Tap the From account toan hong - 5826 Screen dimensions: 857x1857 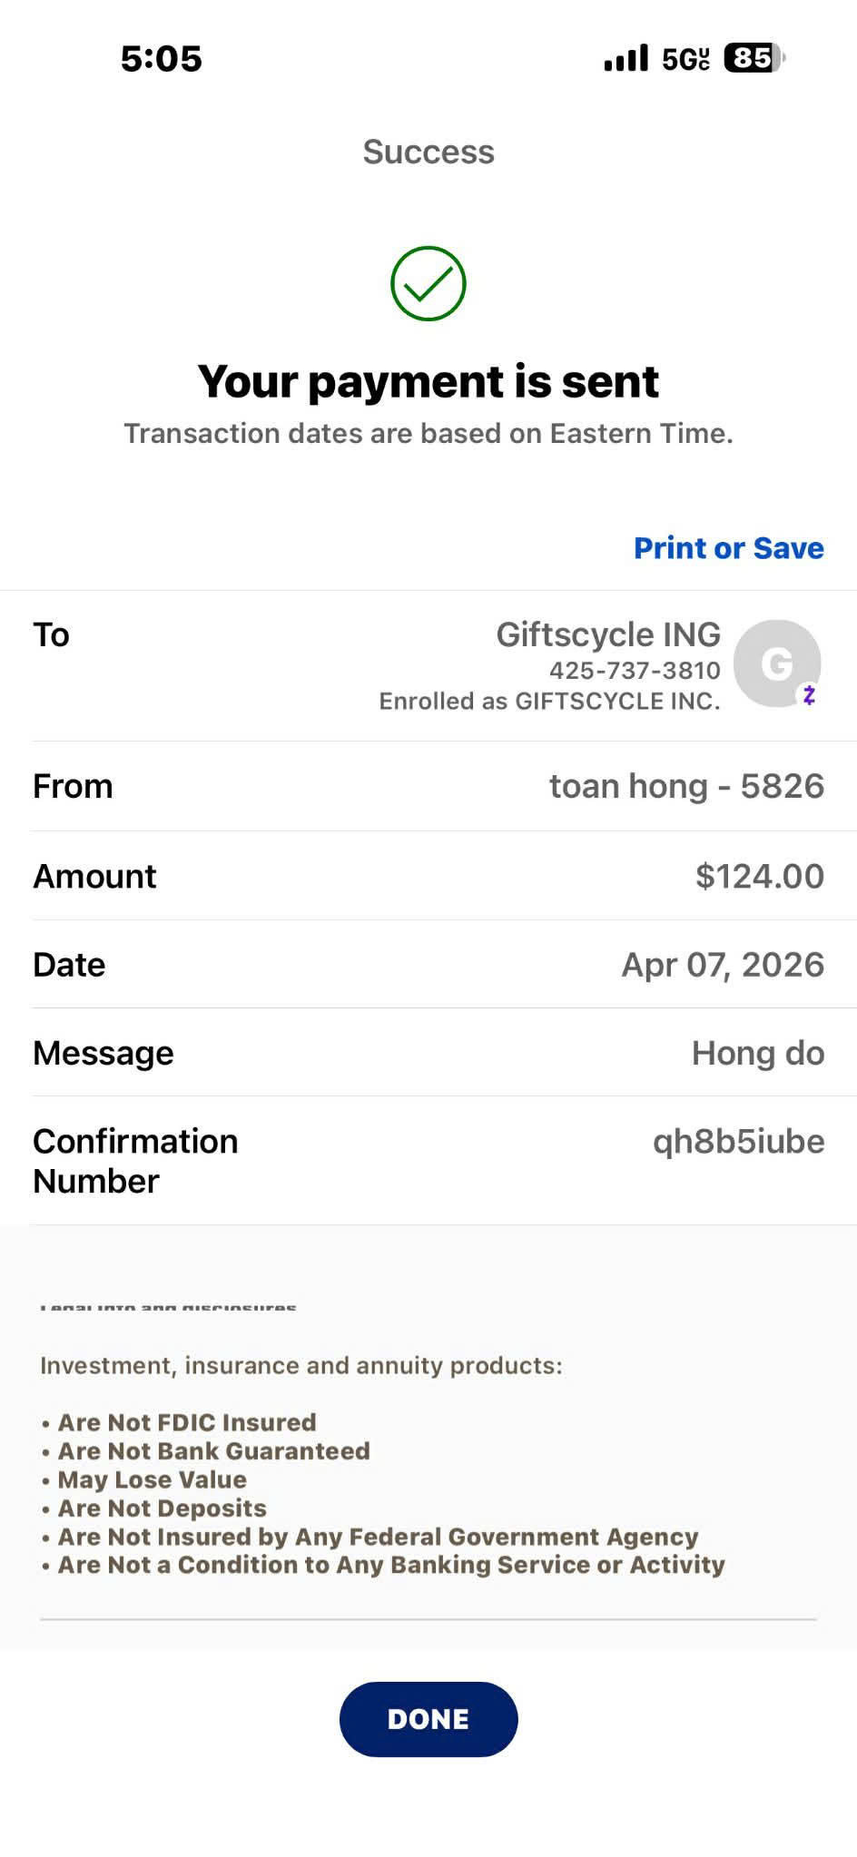[x=686, y=786]
